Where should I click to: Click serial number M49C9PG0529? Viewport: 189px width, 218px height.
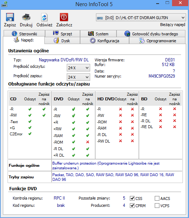pyautogui.click(x=162, y=76)
